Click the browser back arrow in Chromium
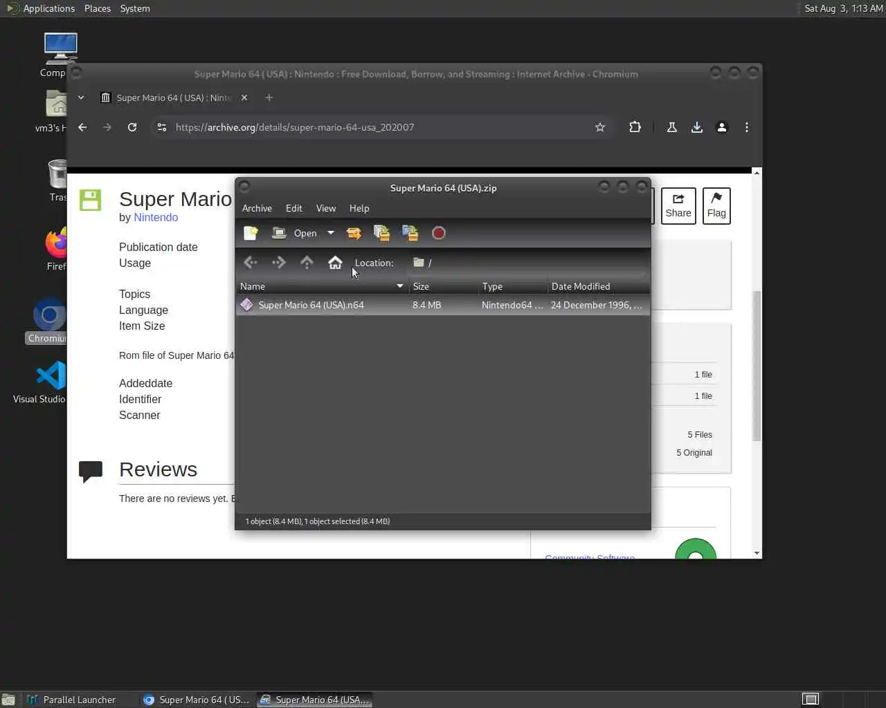Image resolution: width=886 pixels, height=708 pixels. (x=82, y=127)
